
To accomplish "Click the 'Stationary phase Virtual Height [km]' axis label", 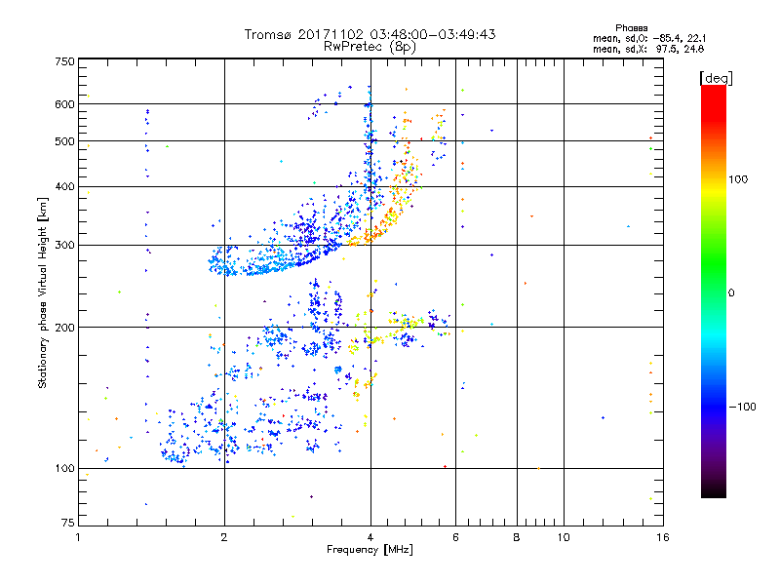I will [x=42, y=292].
